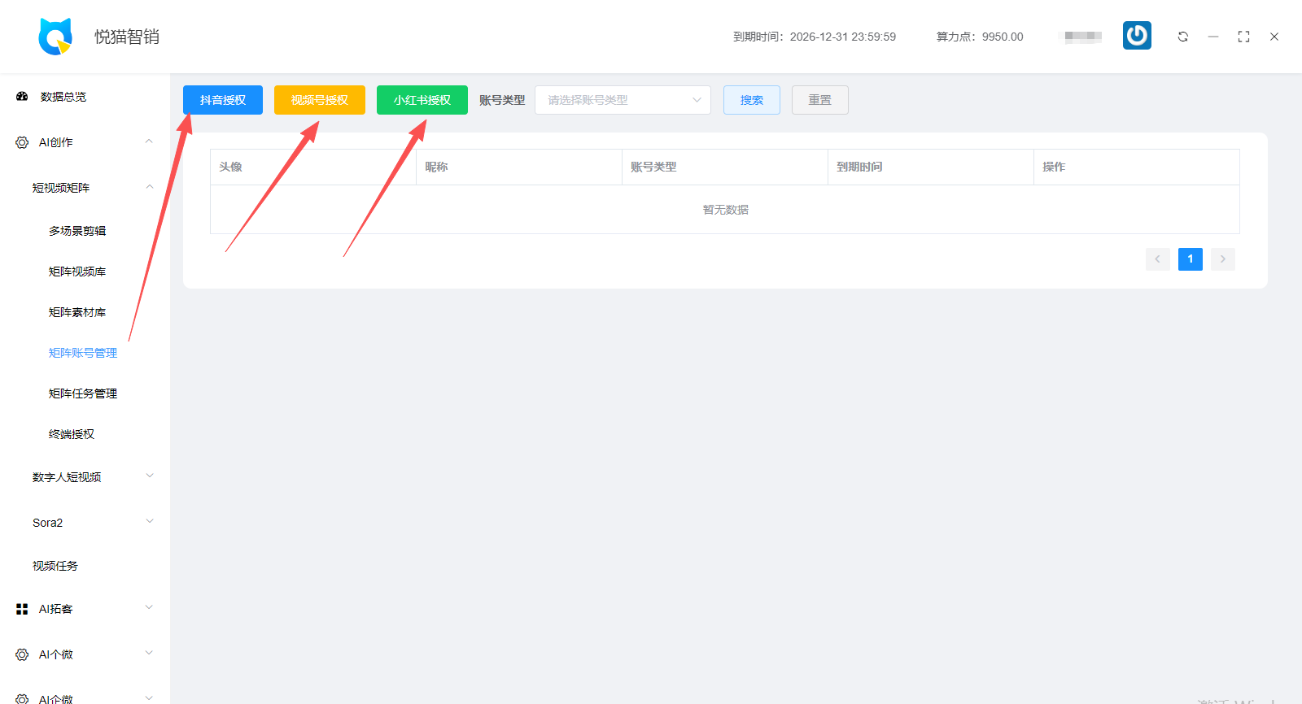Click the AI拓客 grid icon
Viewport: 1302px width, 704px height.
22,609
